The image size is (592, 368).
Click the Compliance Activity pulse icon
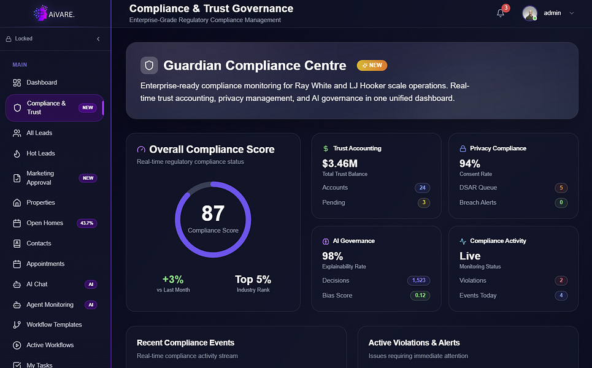[x=463, y=241]
